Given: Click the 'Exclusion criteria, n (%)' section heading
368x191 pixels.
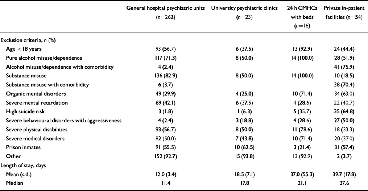Looking at the screenshot, I should point(25,40).
